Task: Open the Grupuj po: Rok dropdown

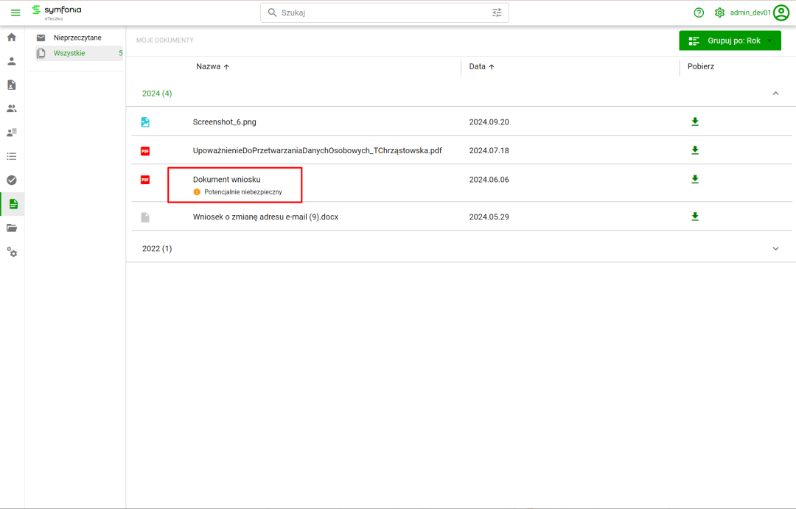Action: [x=730, y=41]
